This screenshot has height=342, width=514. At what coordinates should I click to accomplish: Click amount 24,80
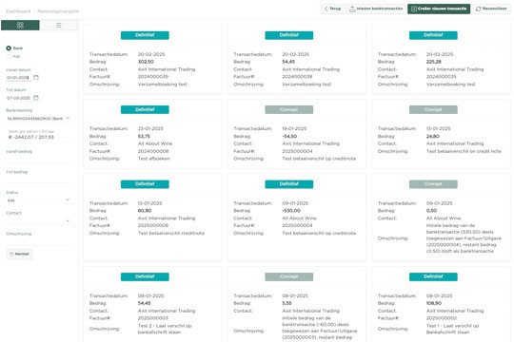[x=433, y=136]
